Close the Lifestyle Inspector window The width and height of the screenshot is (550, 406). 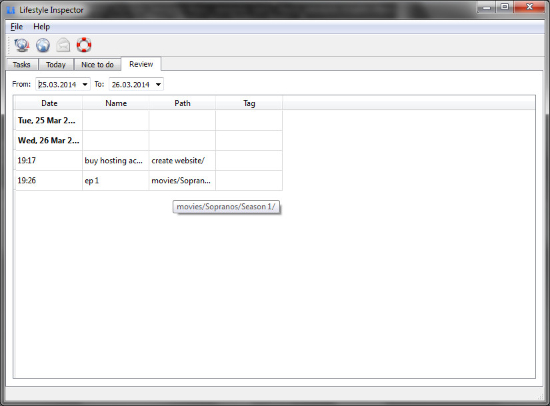coord(529,7)
